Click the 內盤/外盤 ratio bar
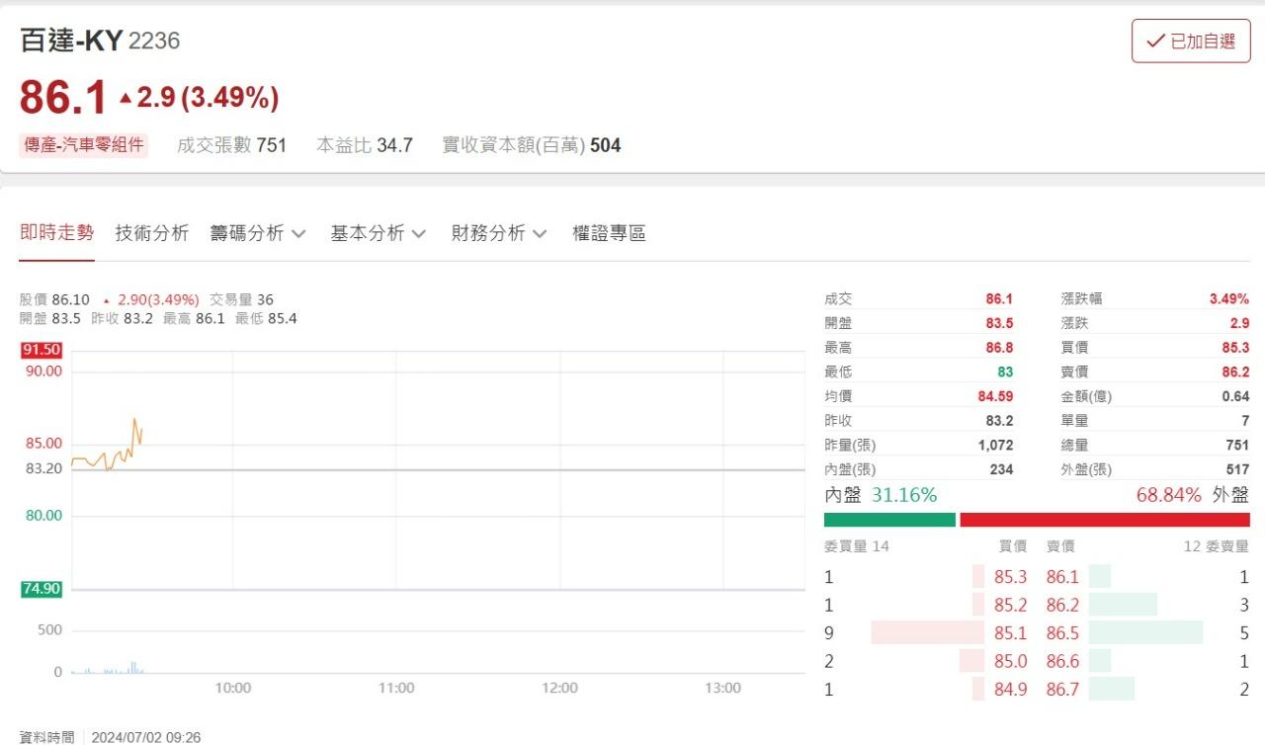1265x745 pixels. pyautogui.click(x=1038, y=518)
